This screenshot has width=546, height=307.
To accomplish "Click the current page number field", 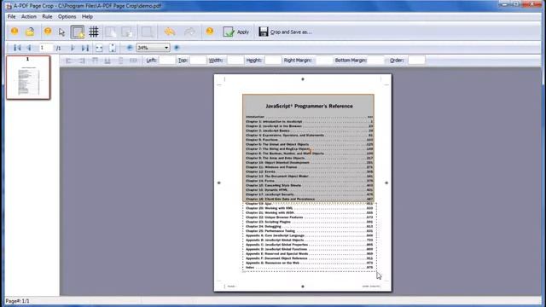I will point(46,48).
